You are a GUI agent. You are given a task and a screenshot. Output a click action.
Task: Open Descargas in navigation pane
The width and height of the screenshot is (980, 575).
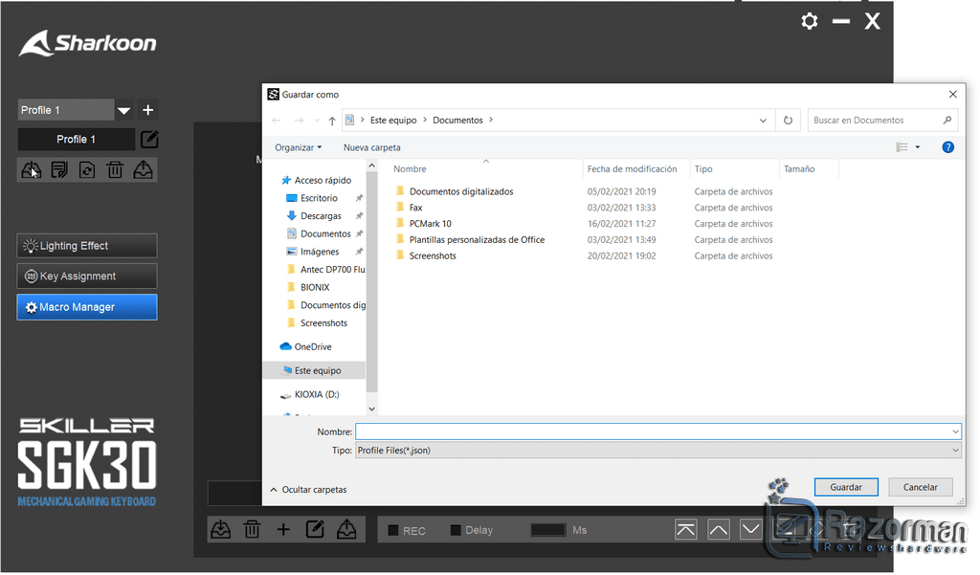321,215
